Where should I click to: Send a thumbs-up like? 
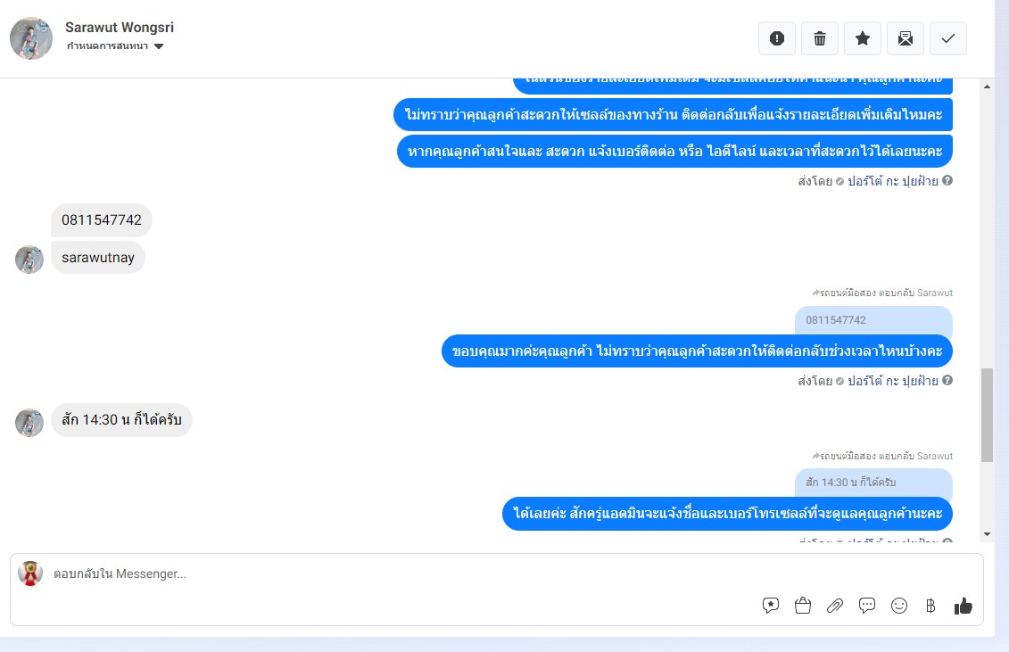coord(964,605)
